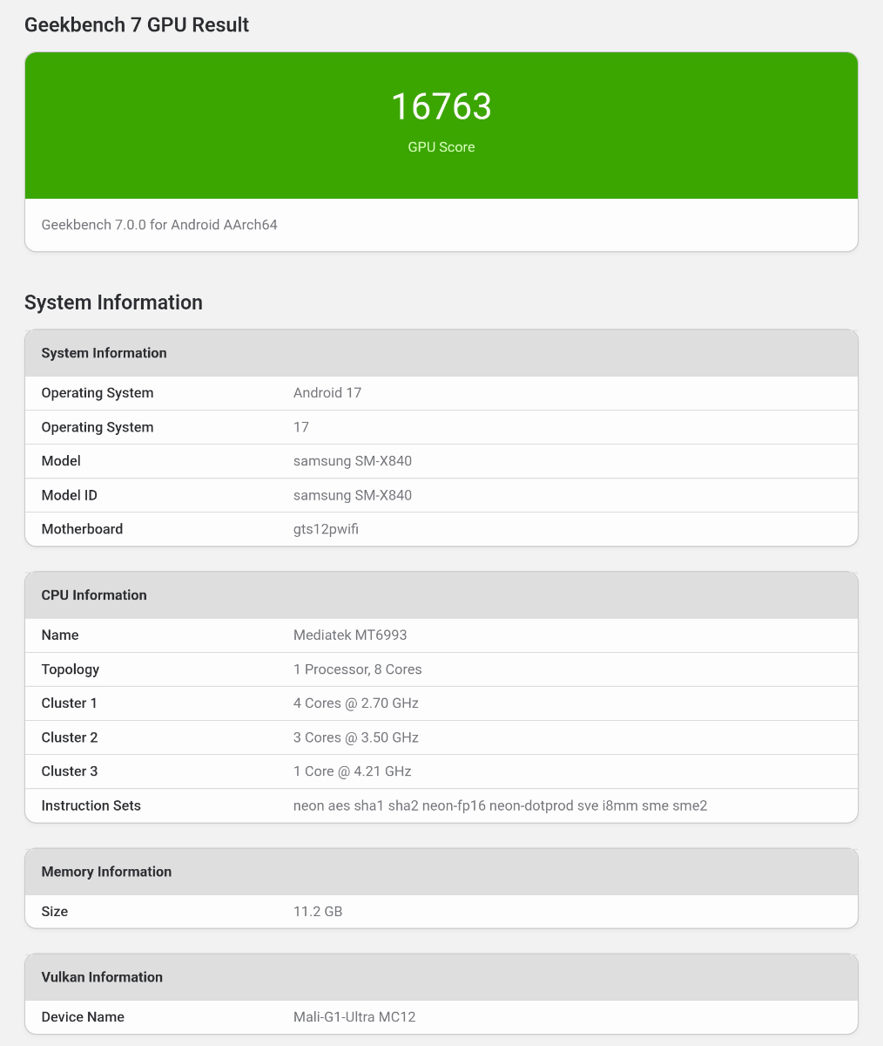883x1046 pixels.
Task: Click the 'Android 17' operating system value
Action: coord(327,393)
